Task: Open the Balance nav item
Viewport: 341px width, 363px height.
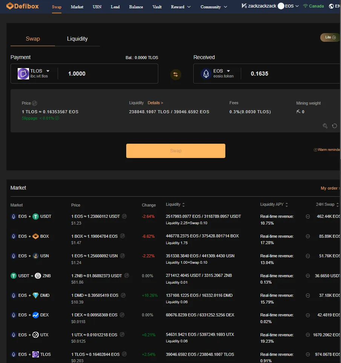Action: [136, 7]
